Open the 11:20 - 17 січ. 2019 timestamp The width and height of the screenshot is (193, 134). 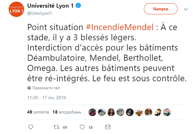(47, 97)
